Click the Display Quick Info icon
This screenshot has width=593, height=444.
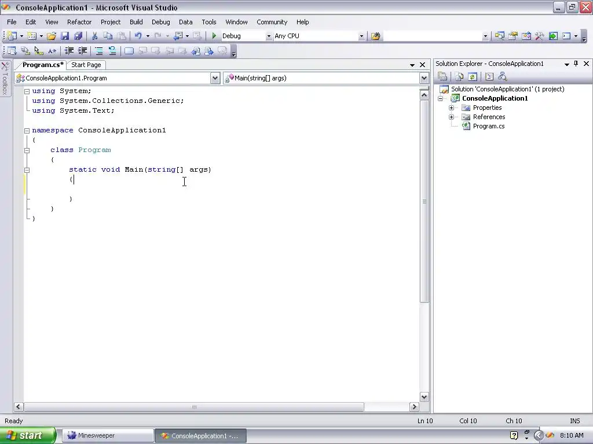pos(39,51)
